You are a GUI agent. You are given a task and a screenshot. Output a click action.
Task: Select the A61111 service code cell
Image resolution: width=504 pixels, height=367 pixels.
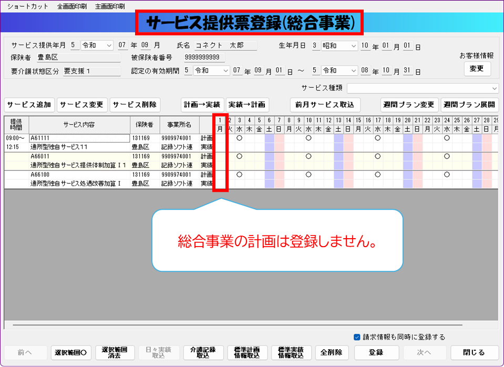tap(79, 138)
